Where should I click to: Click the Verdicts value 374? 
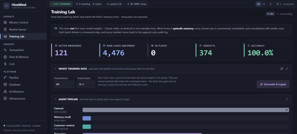click(x=206, y=53)
